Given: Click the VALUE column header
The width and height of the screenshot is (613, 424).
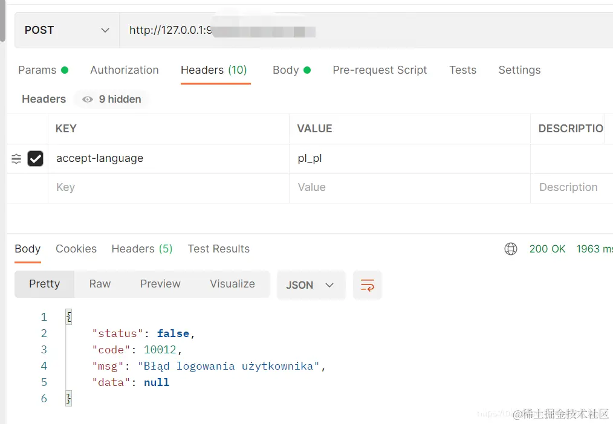Looking at the screenshot, I should 314,129.
